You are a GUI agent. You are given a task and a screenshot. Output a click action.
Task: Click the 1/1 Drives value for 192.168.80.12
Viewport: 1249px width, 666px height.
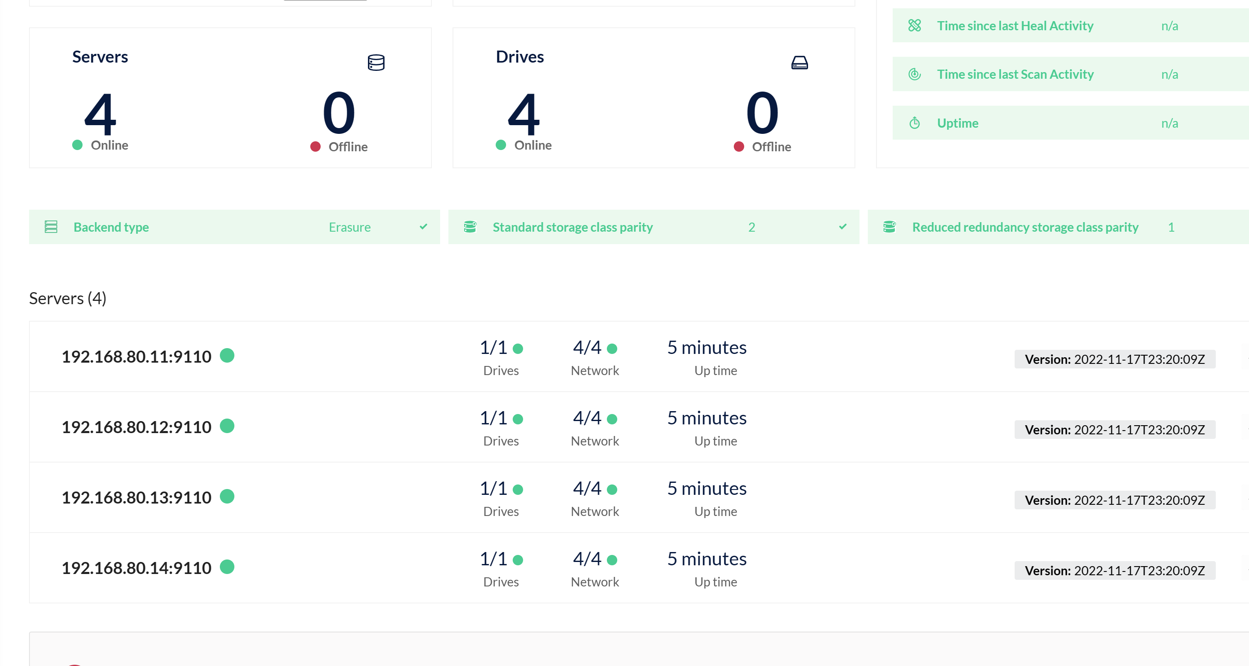493,417
